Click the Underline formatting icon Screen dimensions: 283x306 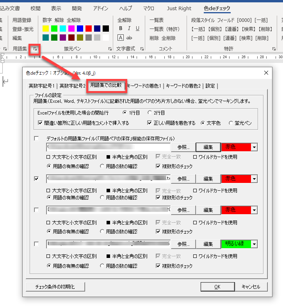pyautogui.click(x=137, y=29)
